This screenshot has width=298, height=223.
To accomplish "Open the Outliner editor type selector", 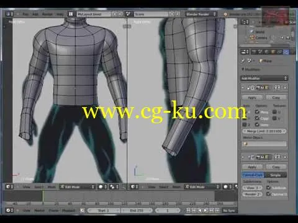I will click(245, 22).
